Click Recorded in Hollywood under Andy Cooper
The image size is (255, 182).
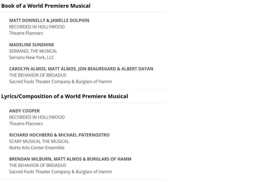pyautogui.click(x=37, y=117)
